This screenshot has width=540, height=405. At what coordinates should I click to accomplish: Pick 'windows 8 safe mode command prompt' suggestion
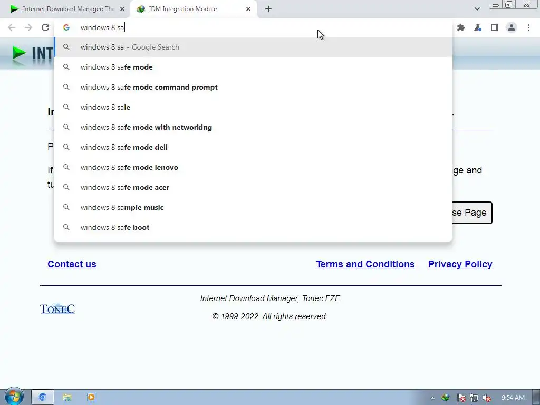(x=253, y=87)
